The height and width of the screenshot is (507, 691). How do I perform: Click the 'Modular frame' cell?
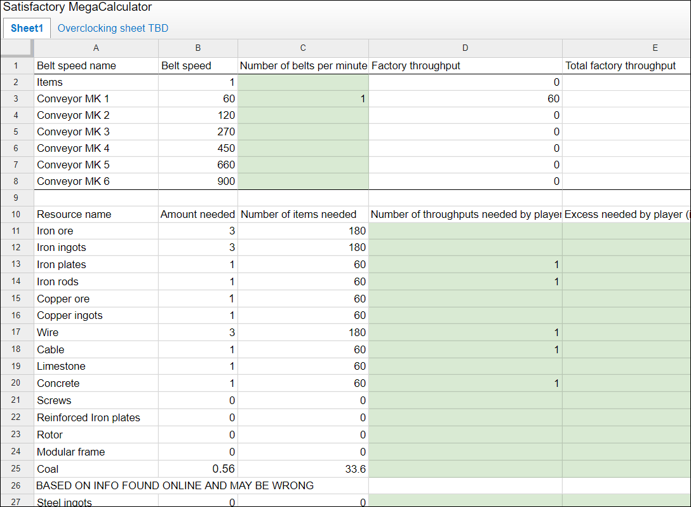tap(96, 452)
